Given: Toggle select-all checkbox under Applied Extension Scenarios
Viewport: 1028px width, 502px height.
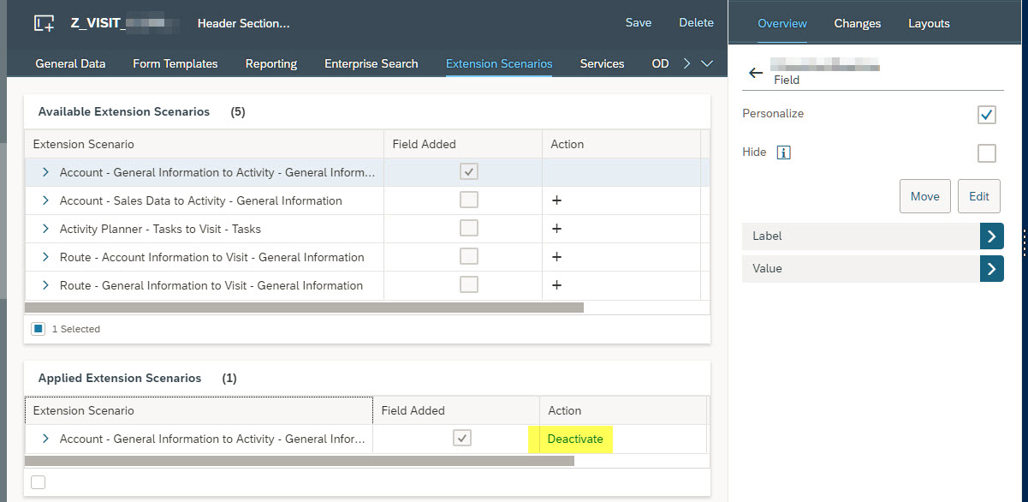Looking at the screenshot, I should (38, 482).
